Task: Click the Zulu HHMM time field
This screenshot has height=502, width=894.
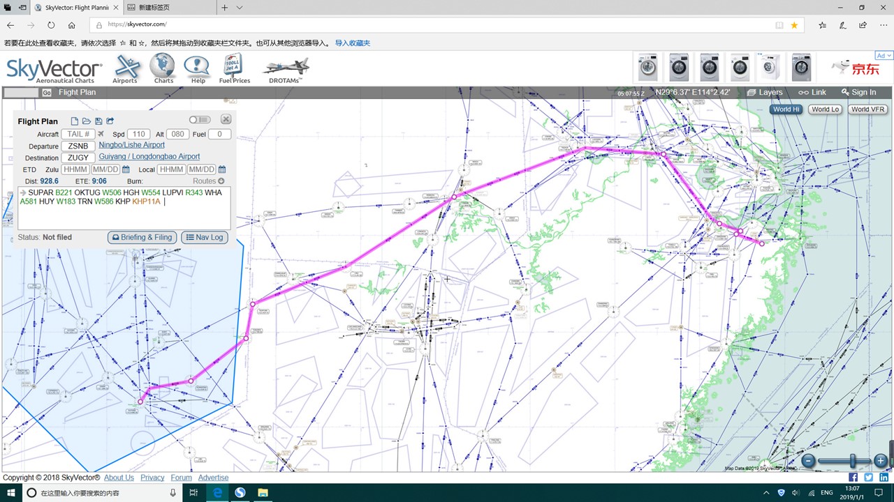Action: tap(75, 169)
